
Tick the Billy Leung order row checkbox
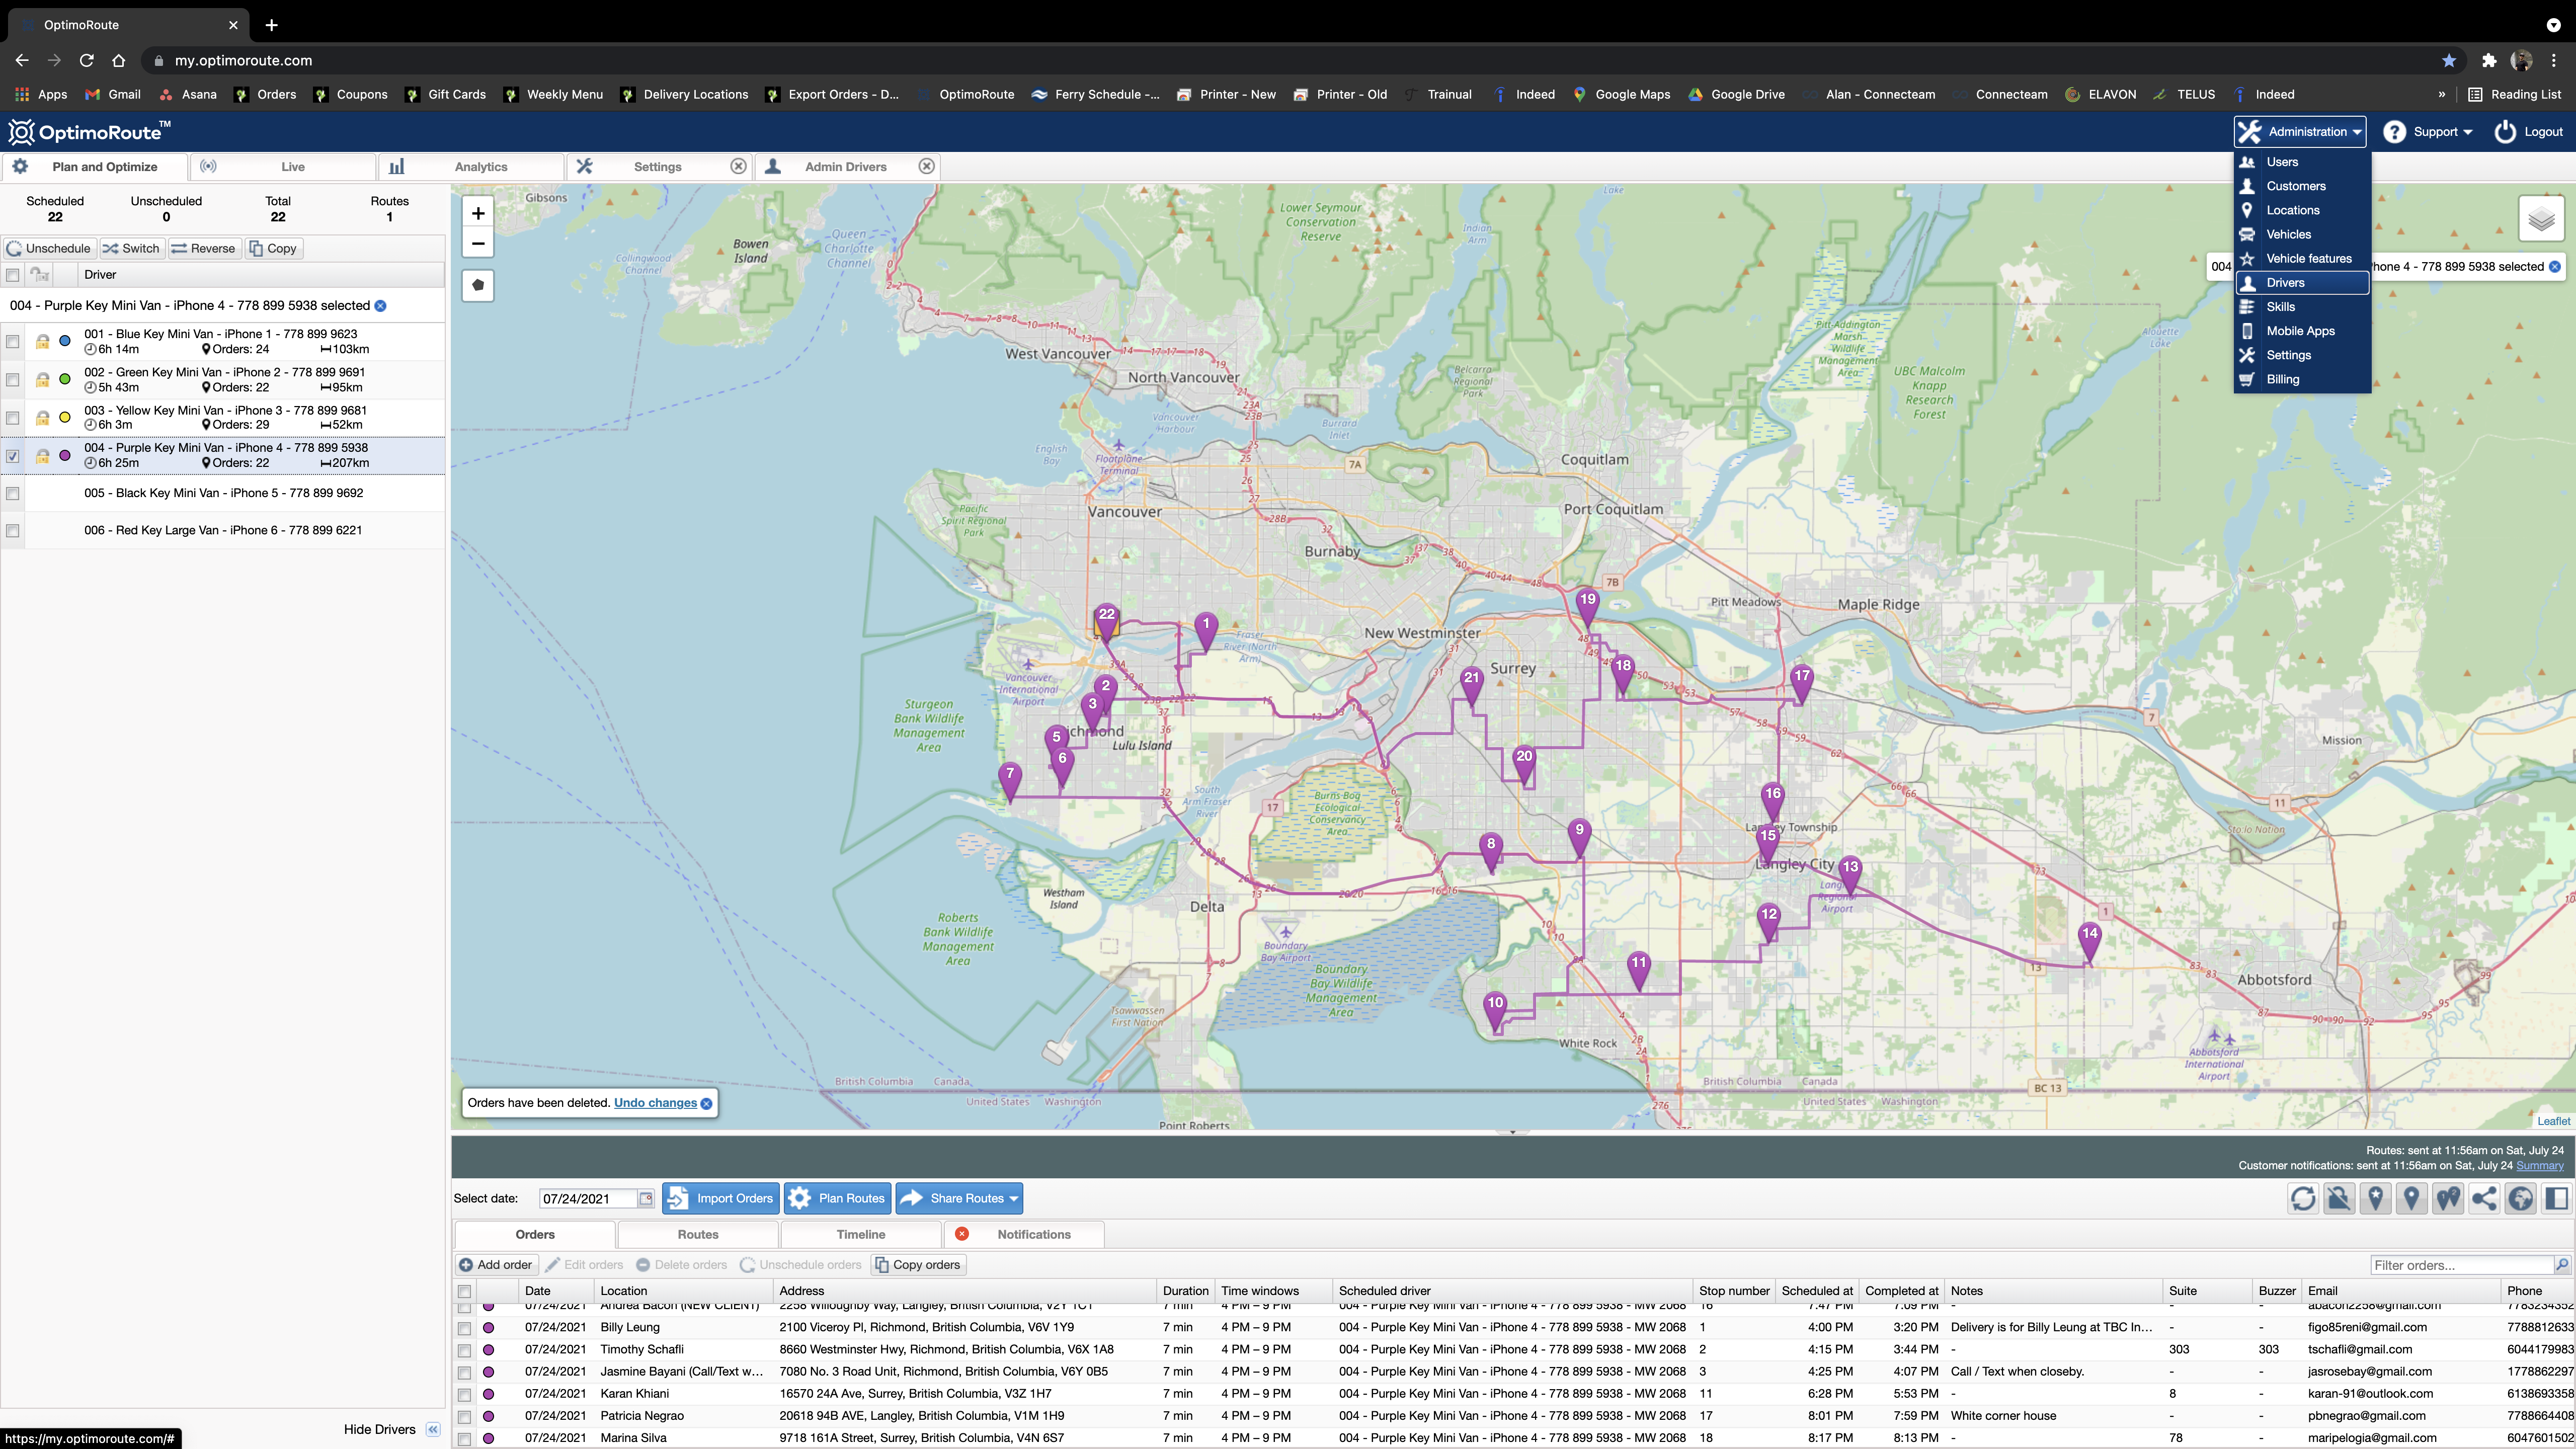[465, 1328]
